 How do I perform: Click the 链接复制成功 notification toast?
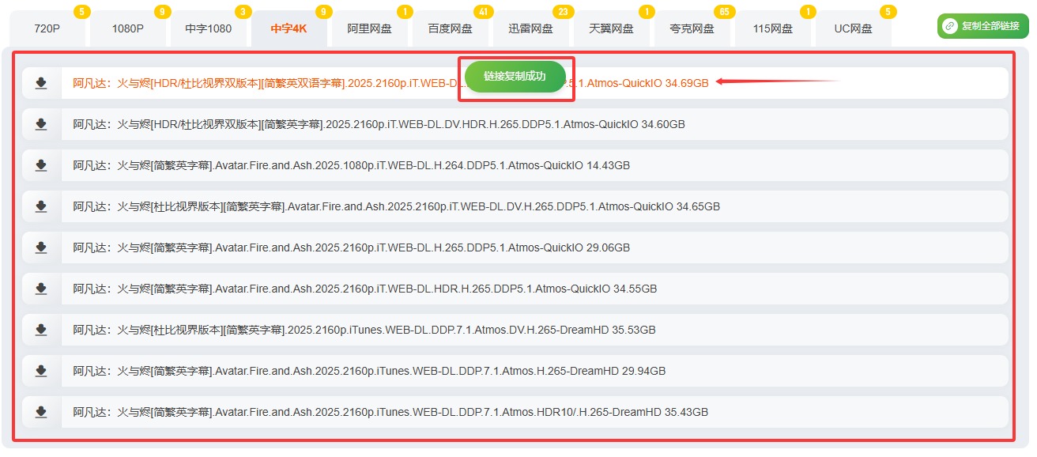[515, 77]
